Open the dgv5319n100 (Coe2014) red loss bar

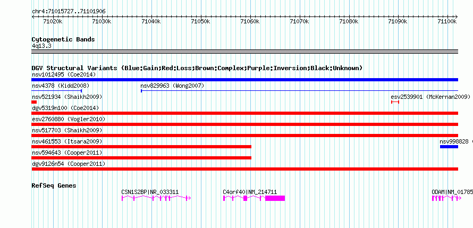click(x=244, y=113)
